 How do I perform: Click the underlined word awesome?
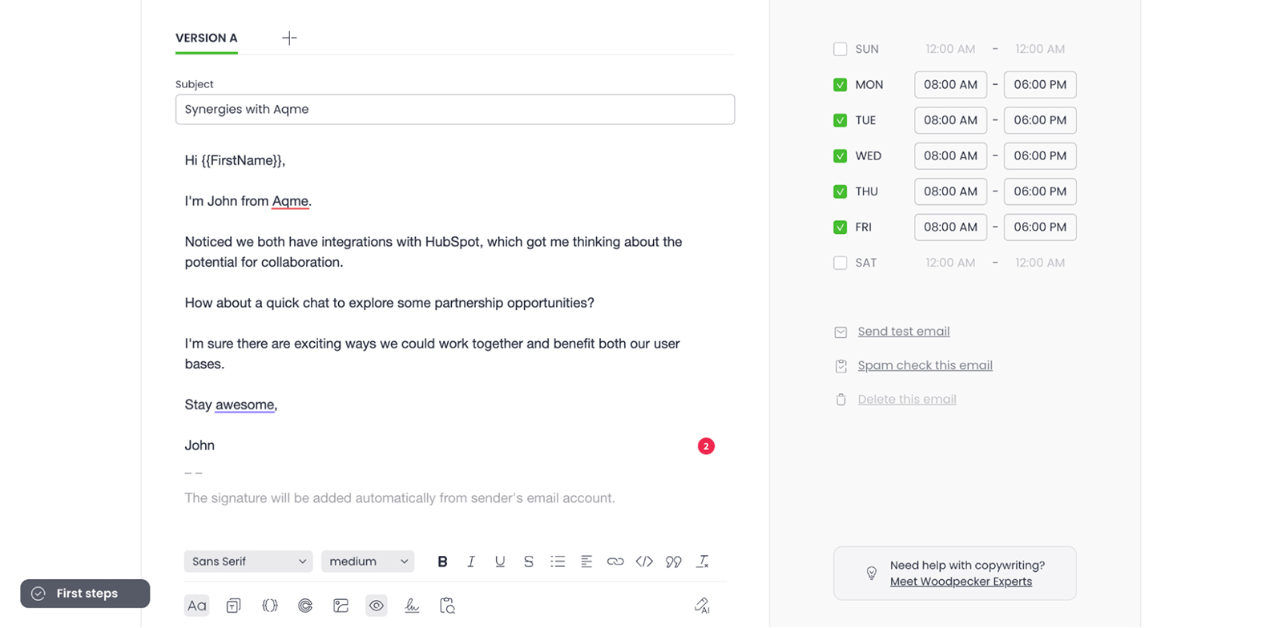point(244,405)
